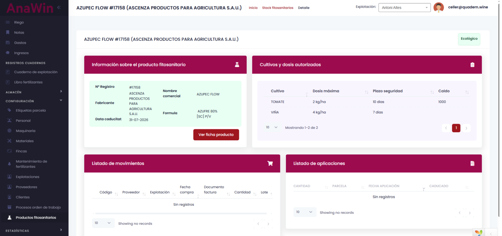Expand the Estadísticas sidebar section
502x236 pixels.
click(61, 230)
